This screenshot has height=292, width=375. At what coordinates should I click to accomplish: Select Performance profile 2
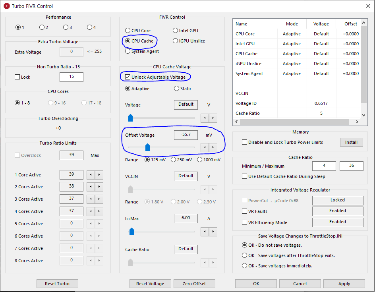44,27
